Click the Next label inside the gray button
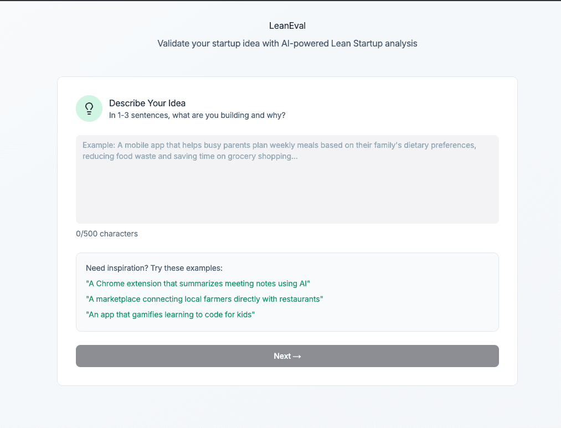 [x=281, y=356]
